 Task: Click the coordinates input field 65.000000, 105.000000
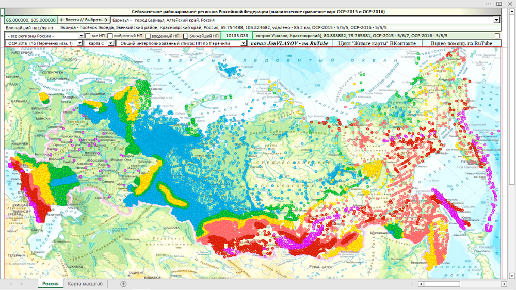(30, 20)
